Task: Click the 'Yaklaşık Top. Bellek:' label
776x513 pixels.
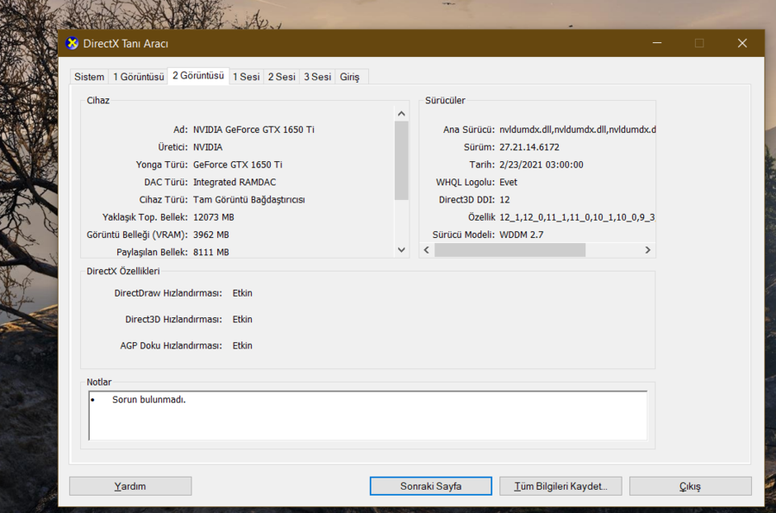Action: (145, 217)
